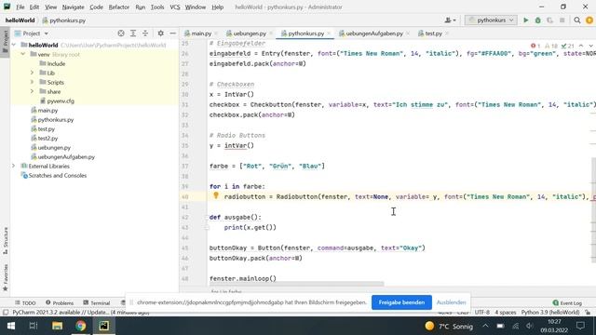Switch to uebungenAufgaben.py editor tab
Viewport: 596px width, 335px height.
(x=374, y=33)
